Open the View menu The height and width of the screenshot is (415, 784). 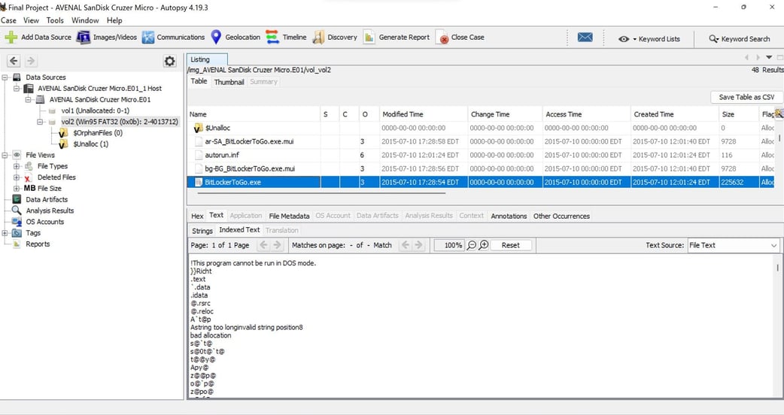[x=31, y=20]
